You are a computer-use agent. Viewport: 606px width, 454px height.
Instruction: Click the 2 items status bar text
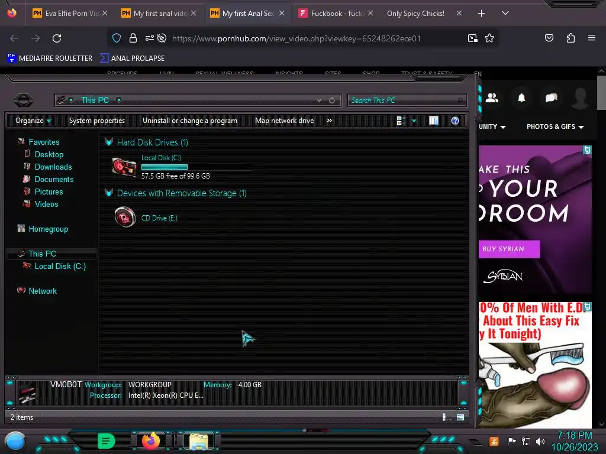(x=22, y=417)
